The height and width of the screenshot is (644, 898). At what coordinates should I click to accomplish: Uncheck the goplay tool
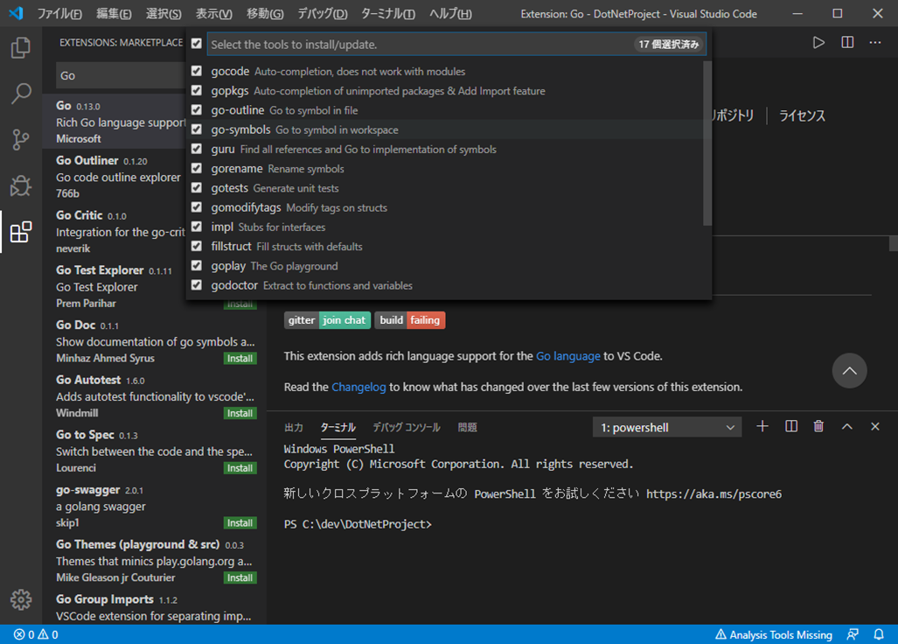(197, 266)
